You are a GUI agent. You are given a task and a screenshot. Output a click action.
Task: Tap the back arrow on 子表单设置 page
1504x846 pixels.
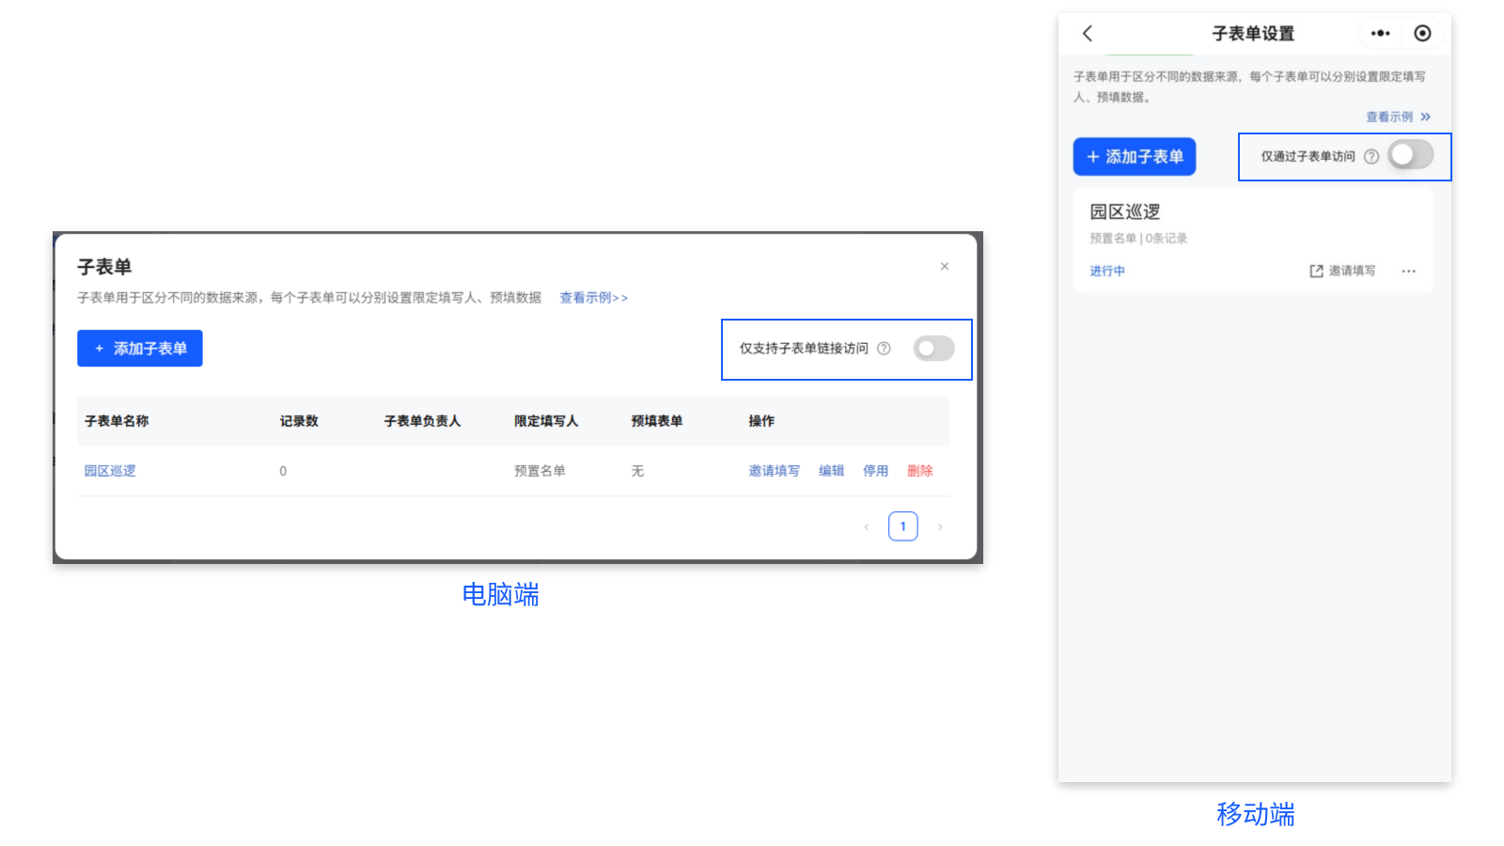[x=1088, y=33]
